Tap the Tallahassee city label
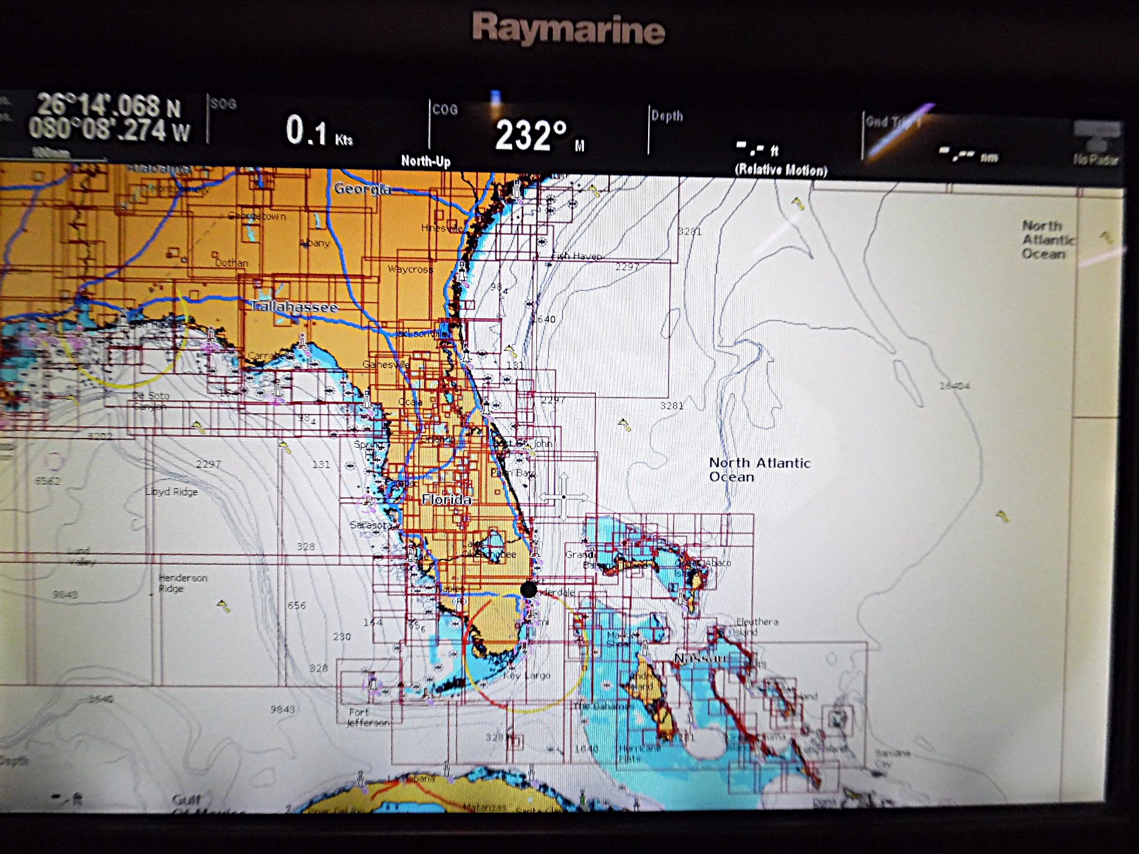1139x854 pixels. pyautogui.click(x=294, y=307)
